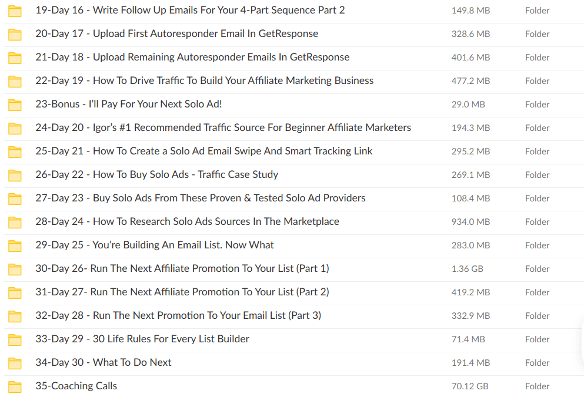
Task: Open 25-Day 21 Solo Ad Email Swipe folder
Action: coord(203,151)
